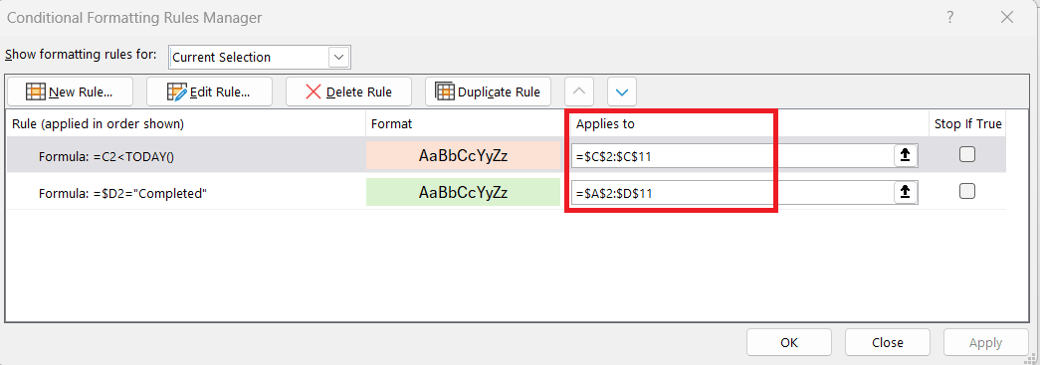This screenshot has height=365, width=1040.
Task: Move rule up with arrow
Action: (x=579, y=91)
